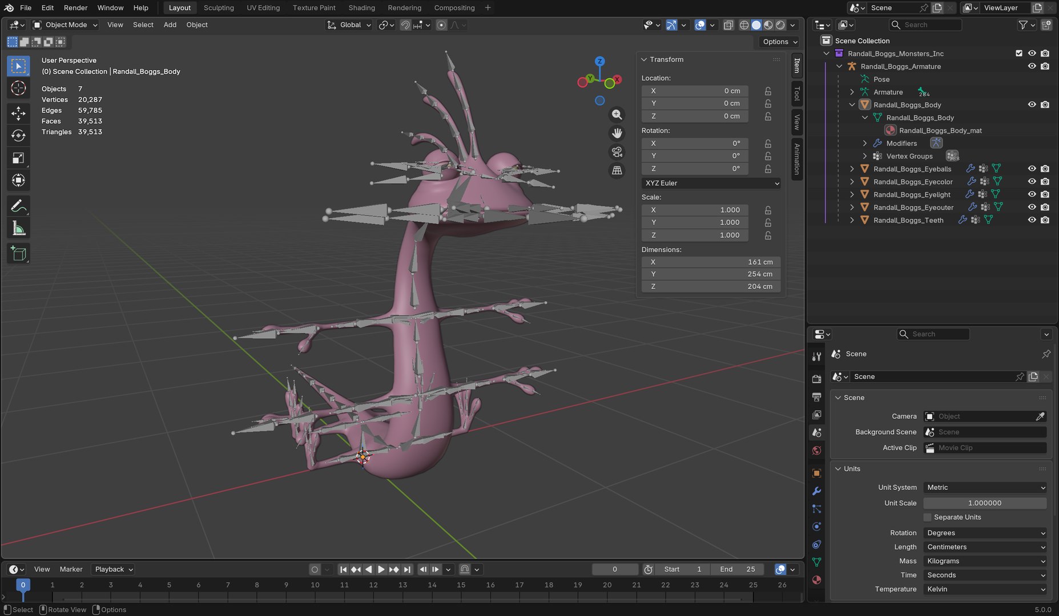Activate the Select Box tool
1059x616 pixels.
click(x=18, y=66)
